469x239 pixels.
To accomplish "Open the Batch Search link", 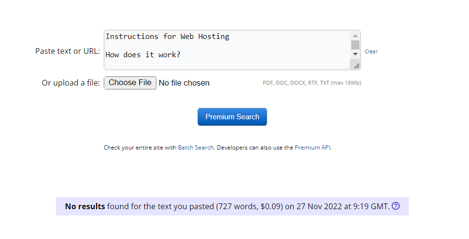I will (195, 148).
